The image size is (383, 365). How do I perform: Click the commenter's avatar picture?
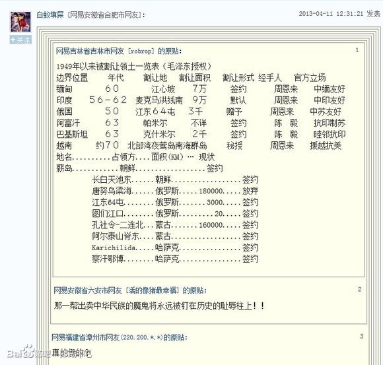20,22
